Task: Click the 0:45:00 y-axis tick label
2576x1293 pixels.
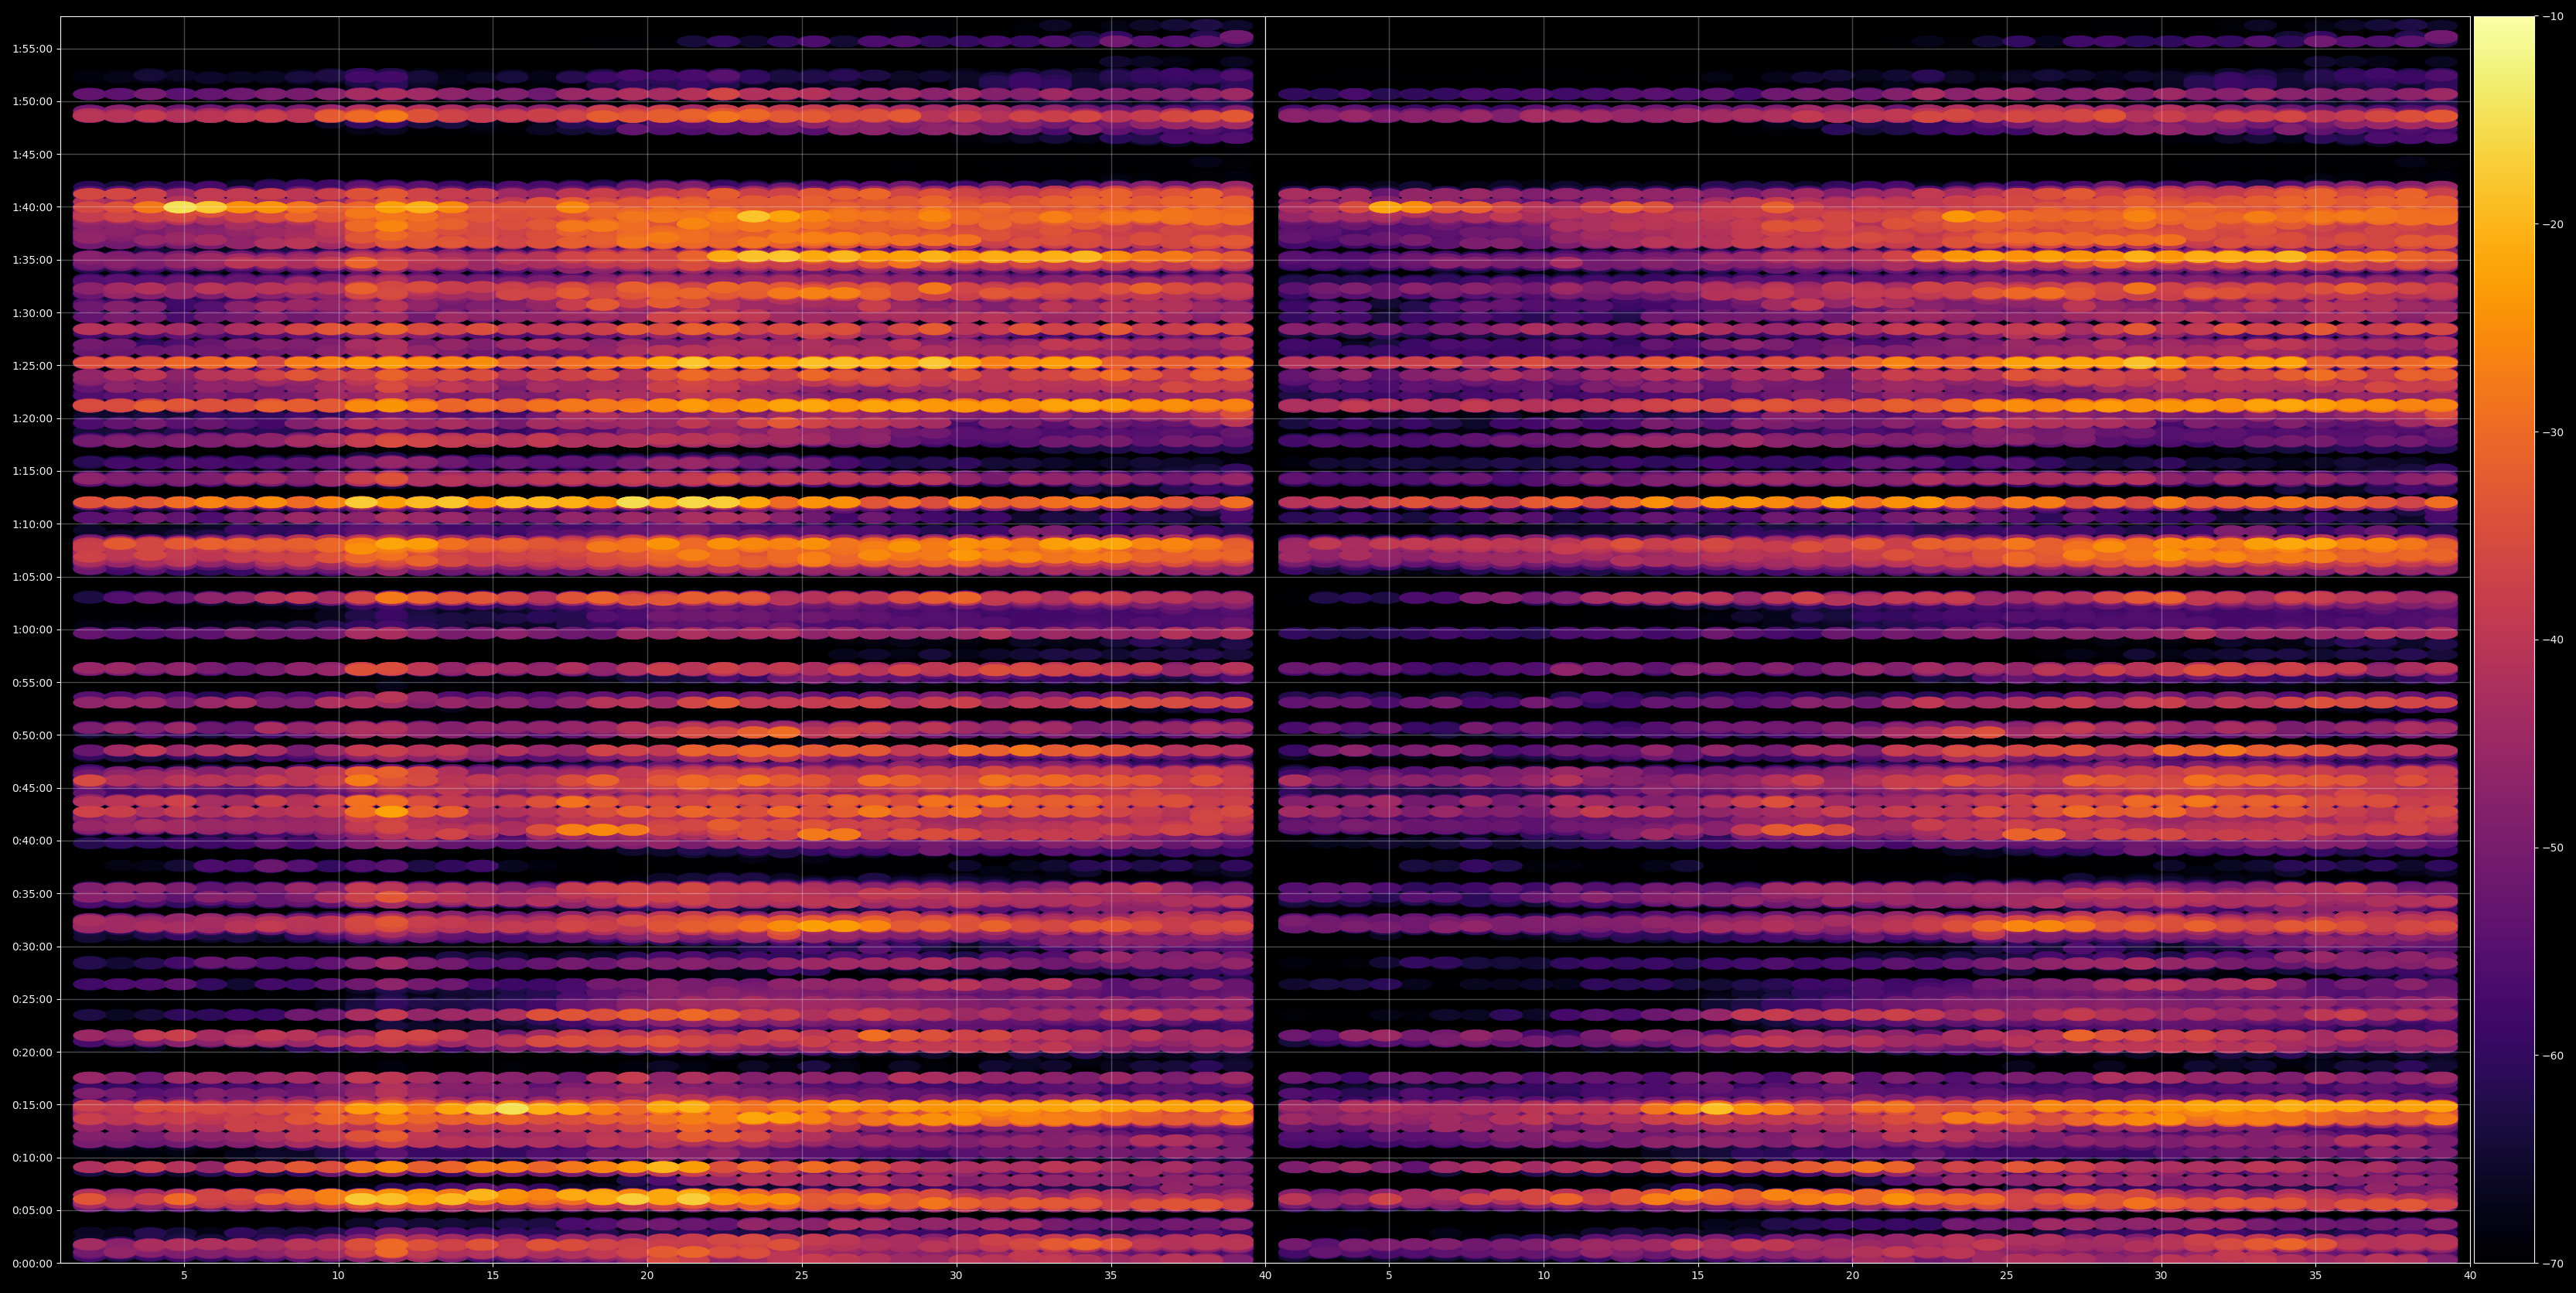Action: [32, 788]
